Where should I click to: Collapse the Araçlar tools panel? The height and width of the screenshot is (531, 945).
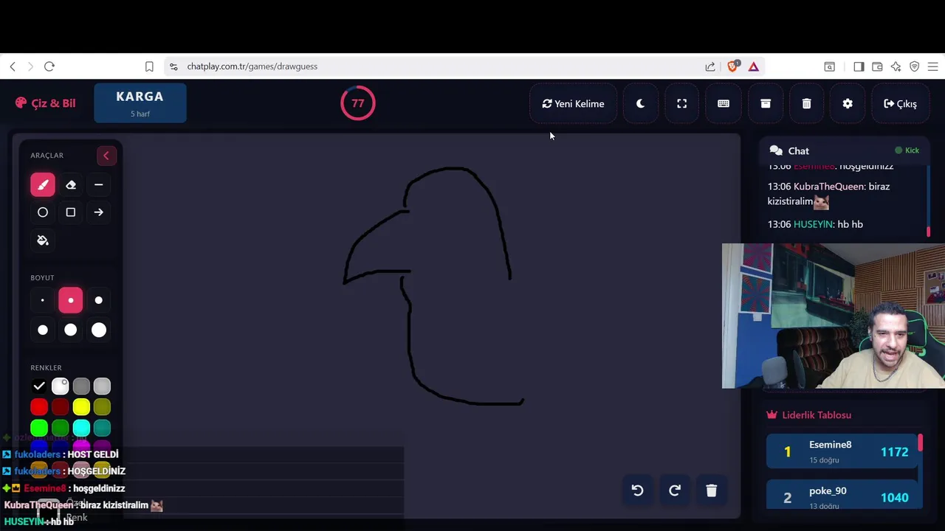click(106, 156)
